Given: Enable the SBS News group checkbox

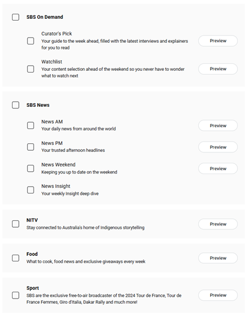Looking at the screenshot, I should pyautogui.click(x=15, y=105).
